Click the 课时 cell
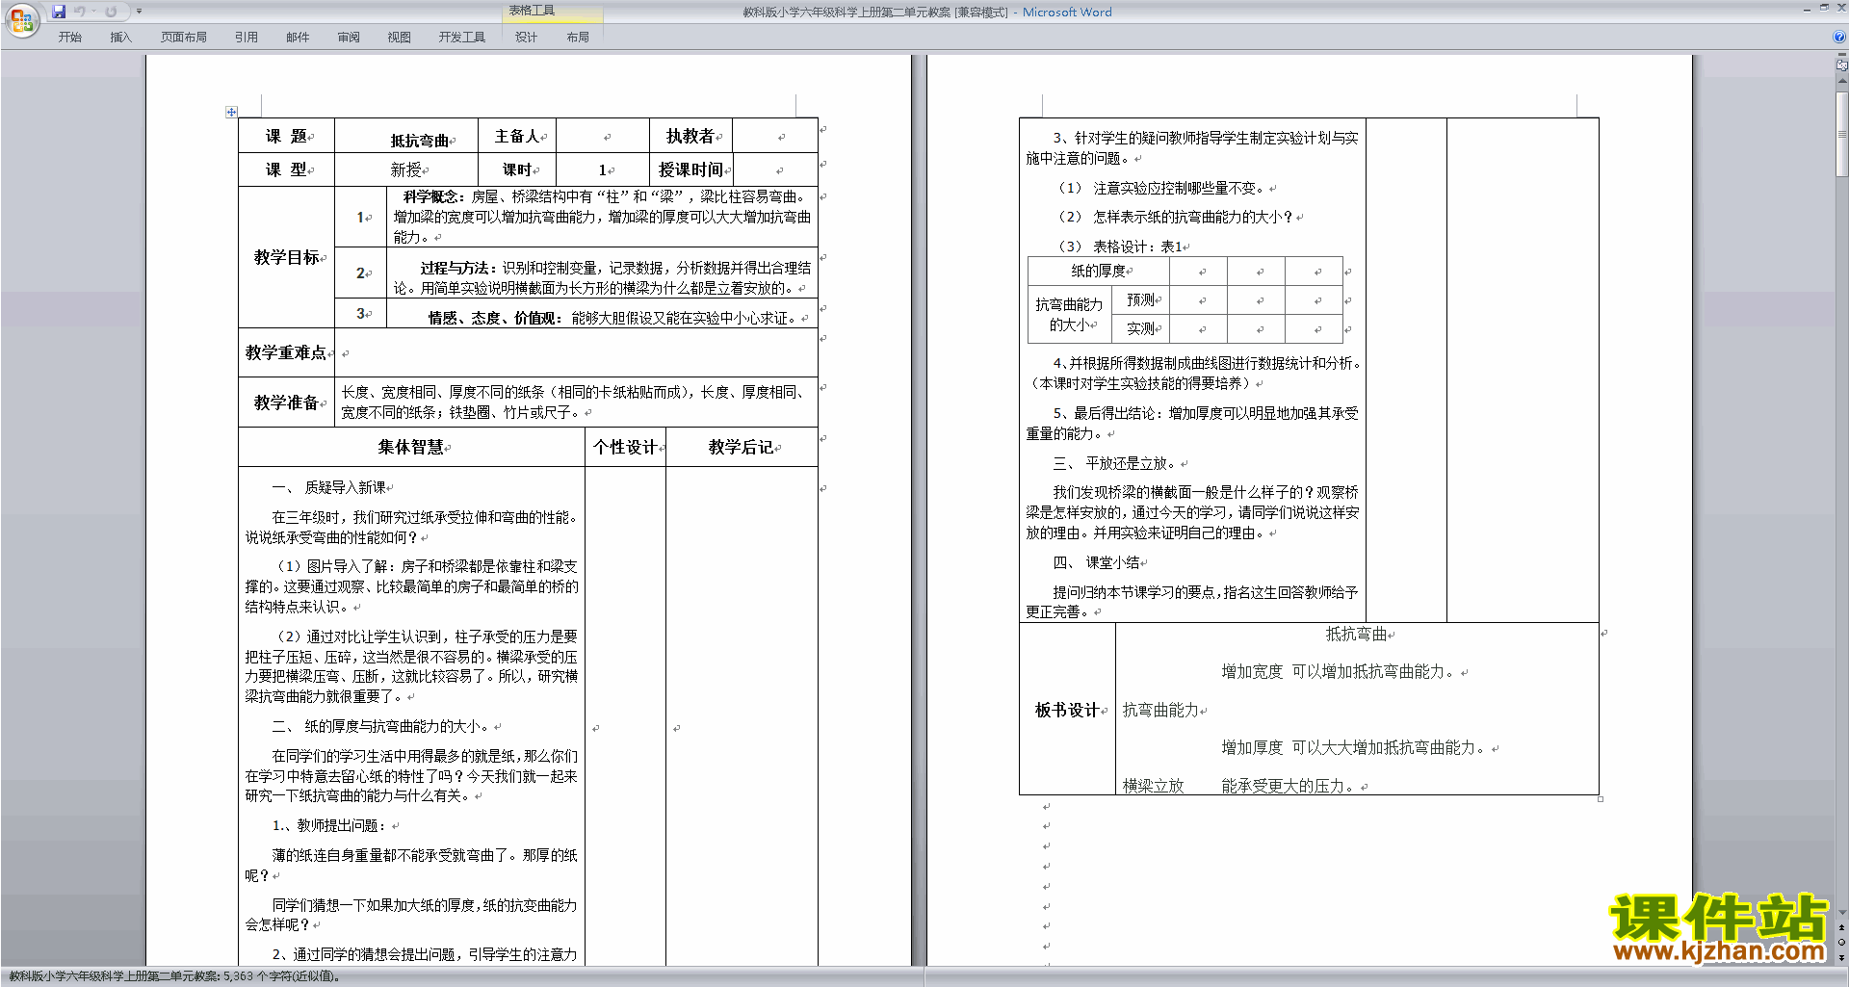Viewport: 1849px width, 987px height. pos(518,169)
